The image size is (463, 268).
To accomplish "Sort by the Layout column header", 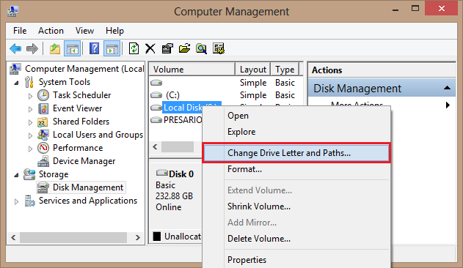I will click(x=252, y=70).
